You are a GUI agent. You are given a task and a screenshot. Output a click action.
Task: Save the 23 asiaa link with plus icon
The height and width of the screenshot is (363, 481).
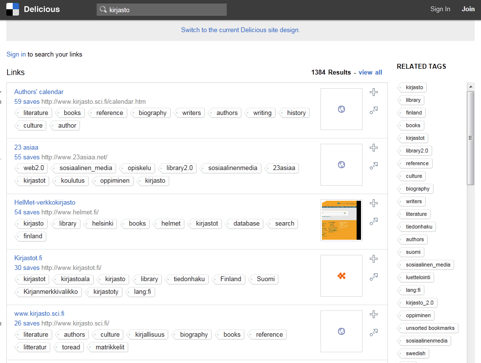click(373, 148)
